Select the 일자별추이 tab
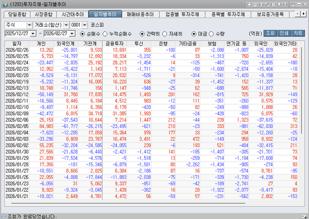 click(x=105, y=14)
